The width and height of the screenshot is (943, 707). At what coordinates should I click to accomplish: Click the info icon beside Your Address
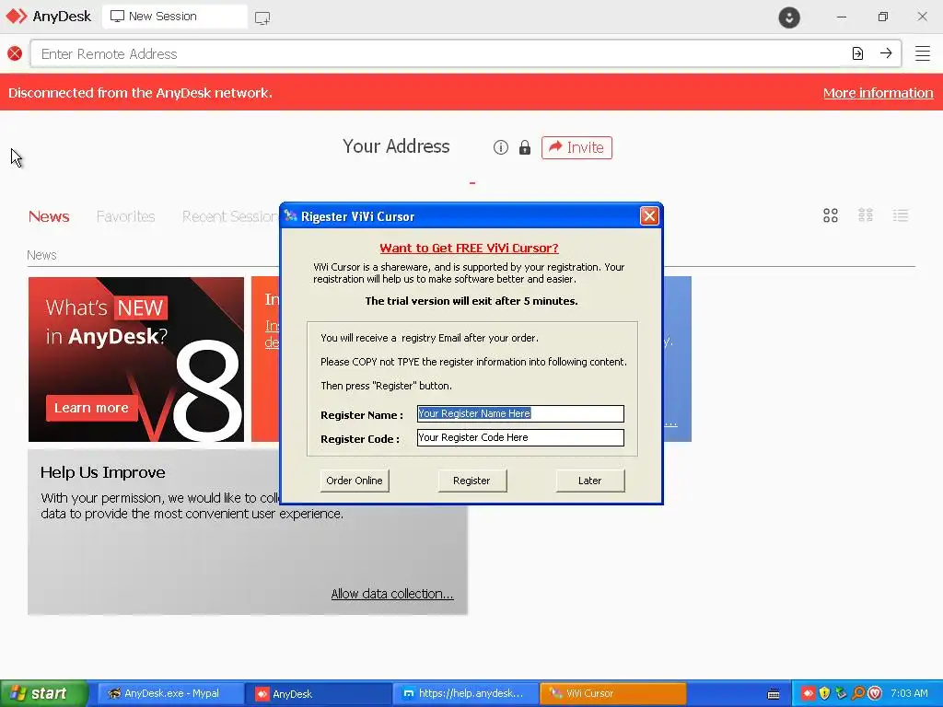point(500,147)
